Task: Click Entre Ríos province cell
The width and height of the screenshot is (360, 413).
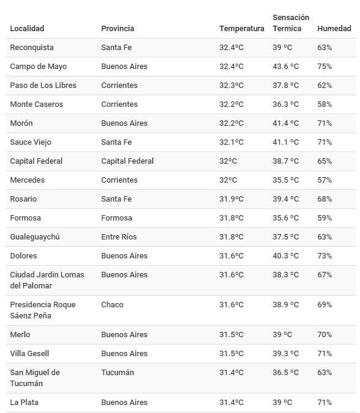Action: point(119,237)
